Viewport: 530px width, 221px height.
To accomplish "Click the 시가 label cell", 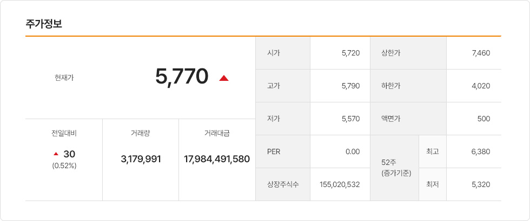I will [x=283, y=53].
